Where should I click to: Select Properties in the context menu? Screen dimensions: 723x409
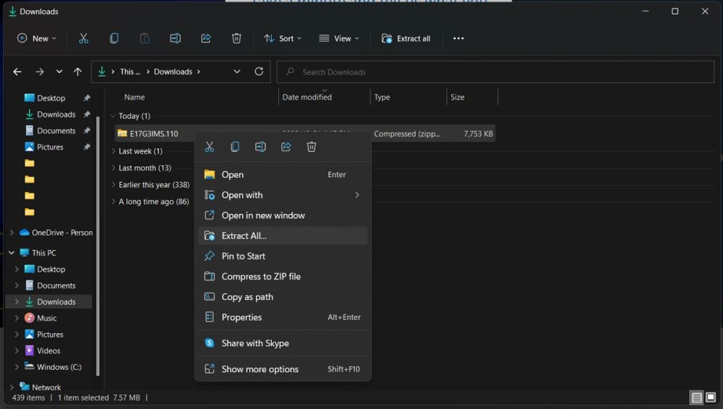click(x=241, y=317)
